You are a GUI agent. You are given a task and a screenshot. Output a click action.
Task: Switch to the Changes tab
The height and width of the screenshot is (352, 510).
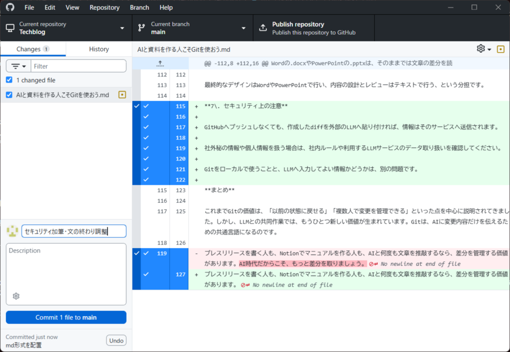[33, 49]
